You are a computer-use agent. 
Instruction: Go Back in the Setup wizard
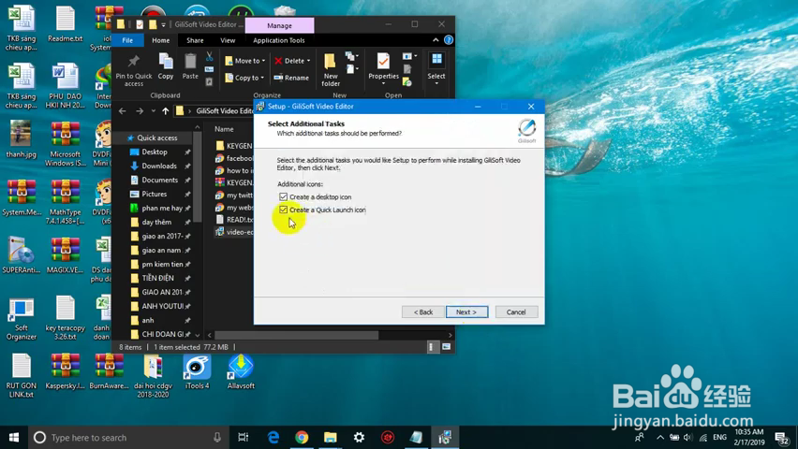(x=422, y=311)
